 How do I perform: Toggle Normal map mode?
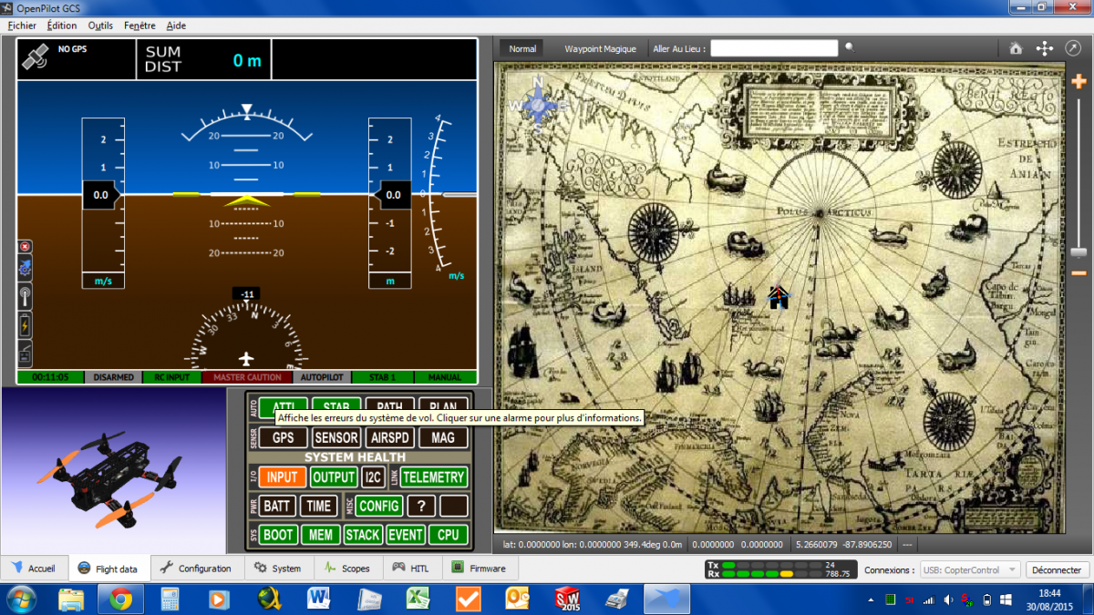pyautogui.click(x=522, y=48)
